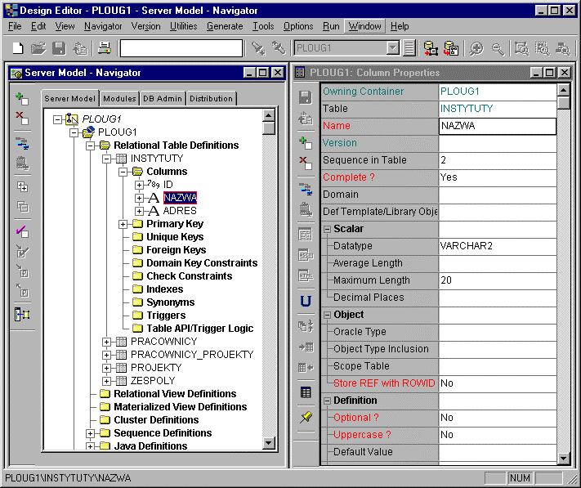Expand the ZESPOLY table node
This screenshot has height=488, width=581.
107,381
